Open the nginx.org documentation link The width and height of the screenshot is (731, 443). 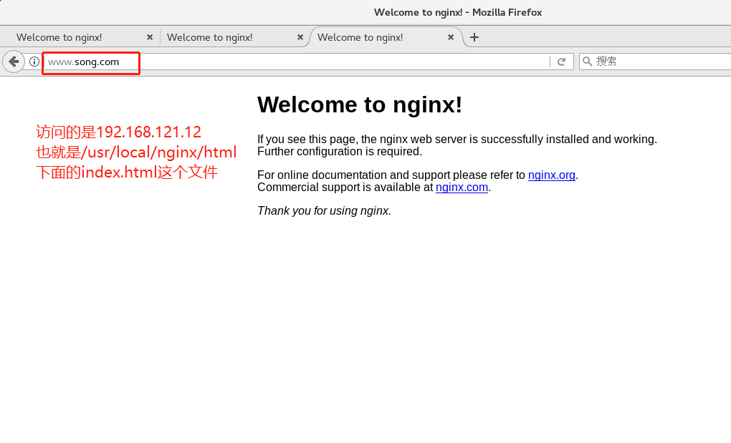[552, 175]
